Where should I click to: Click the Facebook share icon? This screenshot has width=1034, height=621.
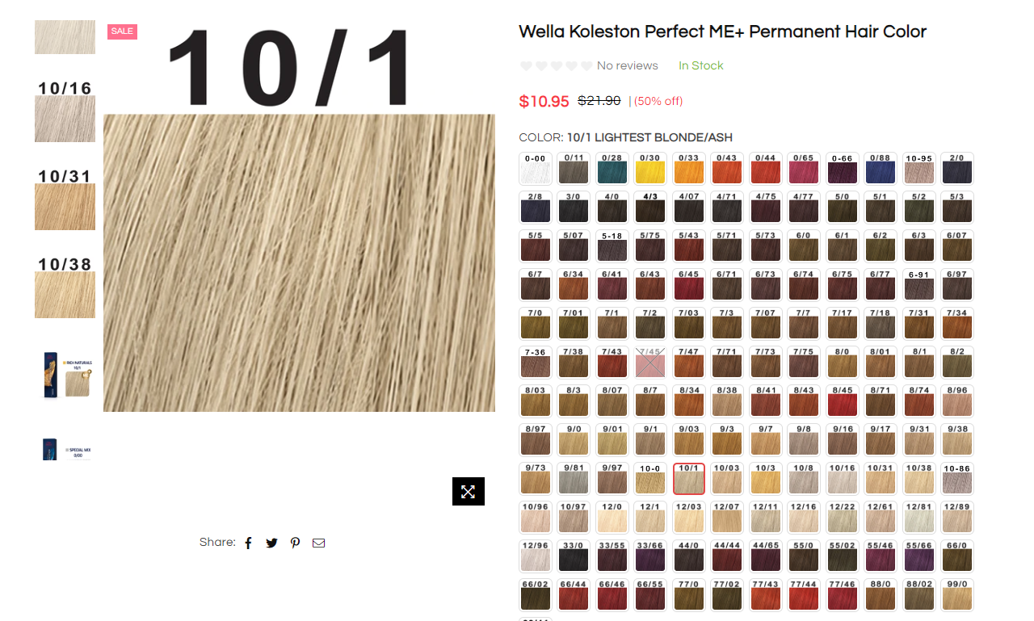point(248,543)
